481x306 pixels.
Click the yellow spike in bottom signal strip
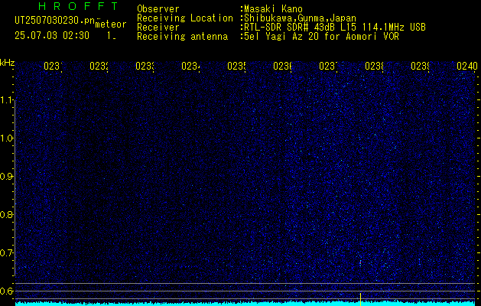(360, 299)
